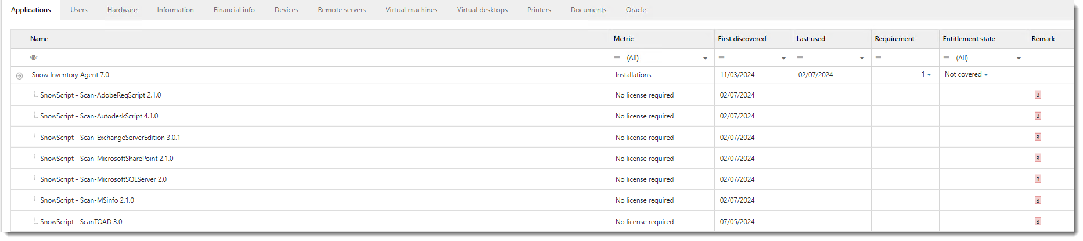Click the 11/03/2024 first discovered date
The height and width of the screenshot is (241, 1083).
[737, 75]
